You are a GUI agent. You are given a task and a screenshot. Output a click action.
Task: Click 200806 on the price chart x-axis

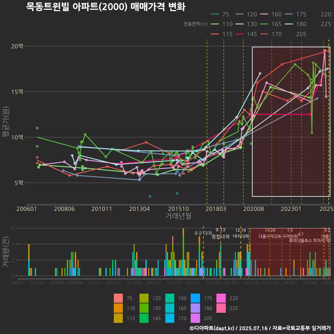[x=64, y=209]
